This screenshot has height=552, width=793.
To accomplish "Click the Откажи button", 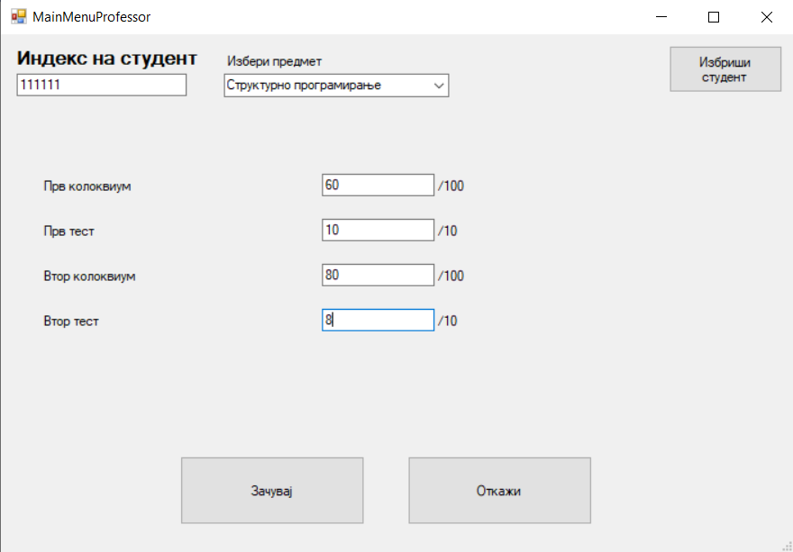I will (499, 491).
